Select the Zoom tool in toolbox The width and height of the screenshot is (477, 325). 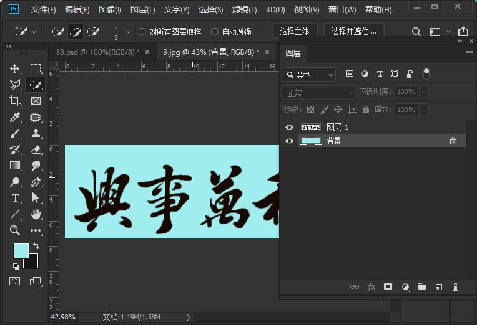15,230
